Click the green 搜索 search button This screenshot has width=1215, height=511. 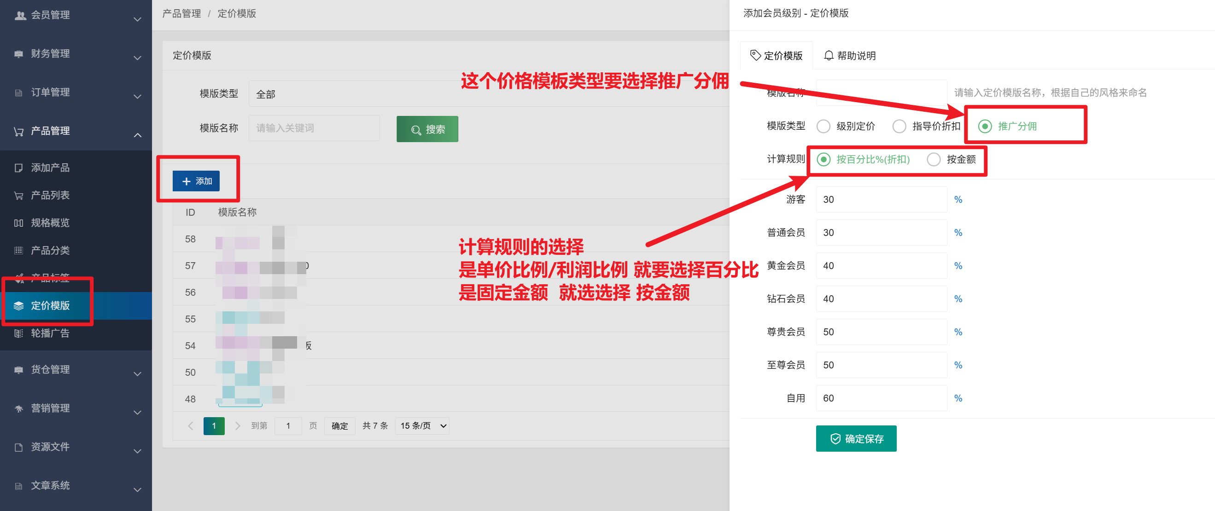(427, 129)
